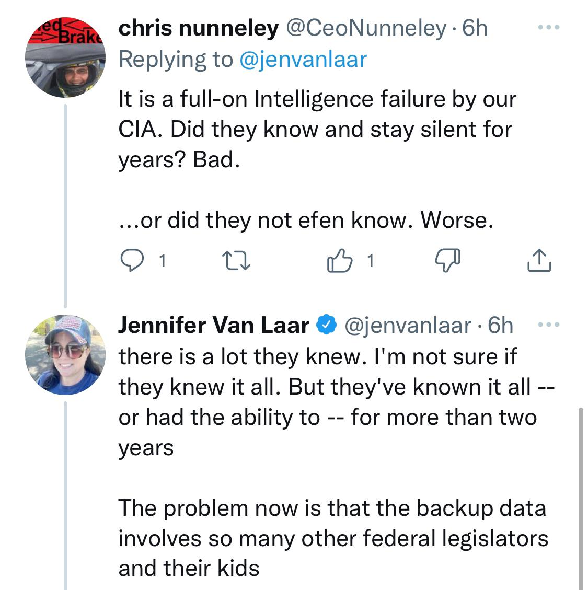Viewport: 588px width, 590px height.
Task: Open Jennifer's tweet about backup data
Action: (x=332, y=537)
